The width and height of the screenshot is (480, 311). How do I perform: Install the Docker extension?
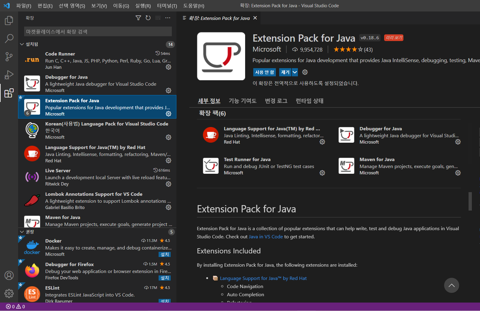click(165, 254)
